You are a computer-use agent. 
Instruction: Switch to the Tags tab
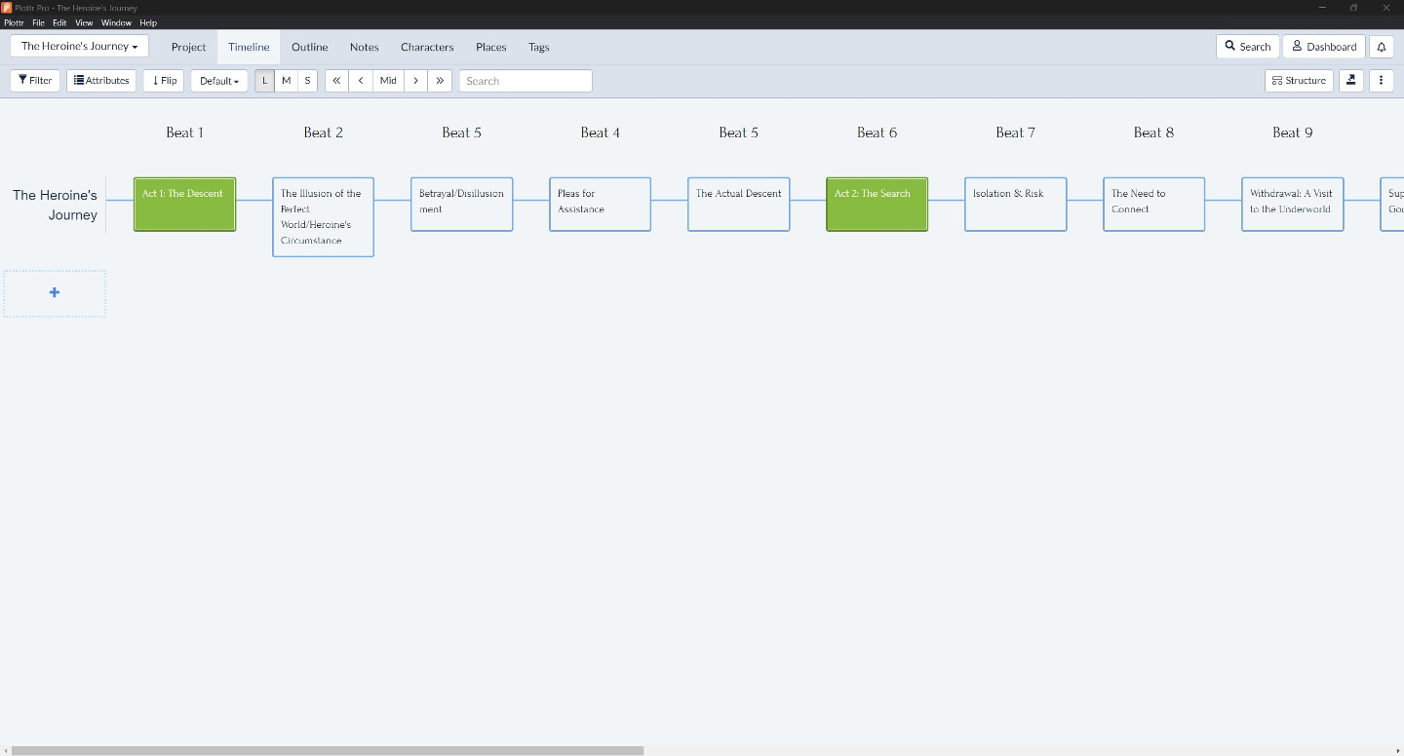click(x=538, y=47)
